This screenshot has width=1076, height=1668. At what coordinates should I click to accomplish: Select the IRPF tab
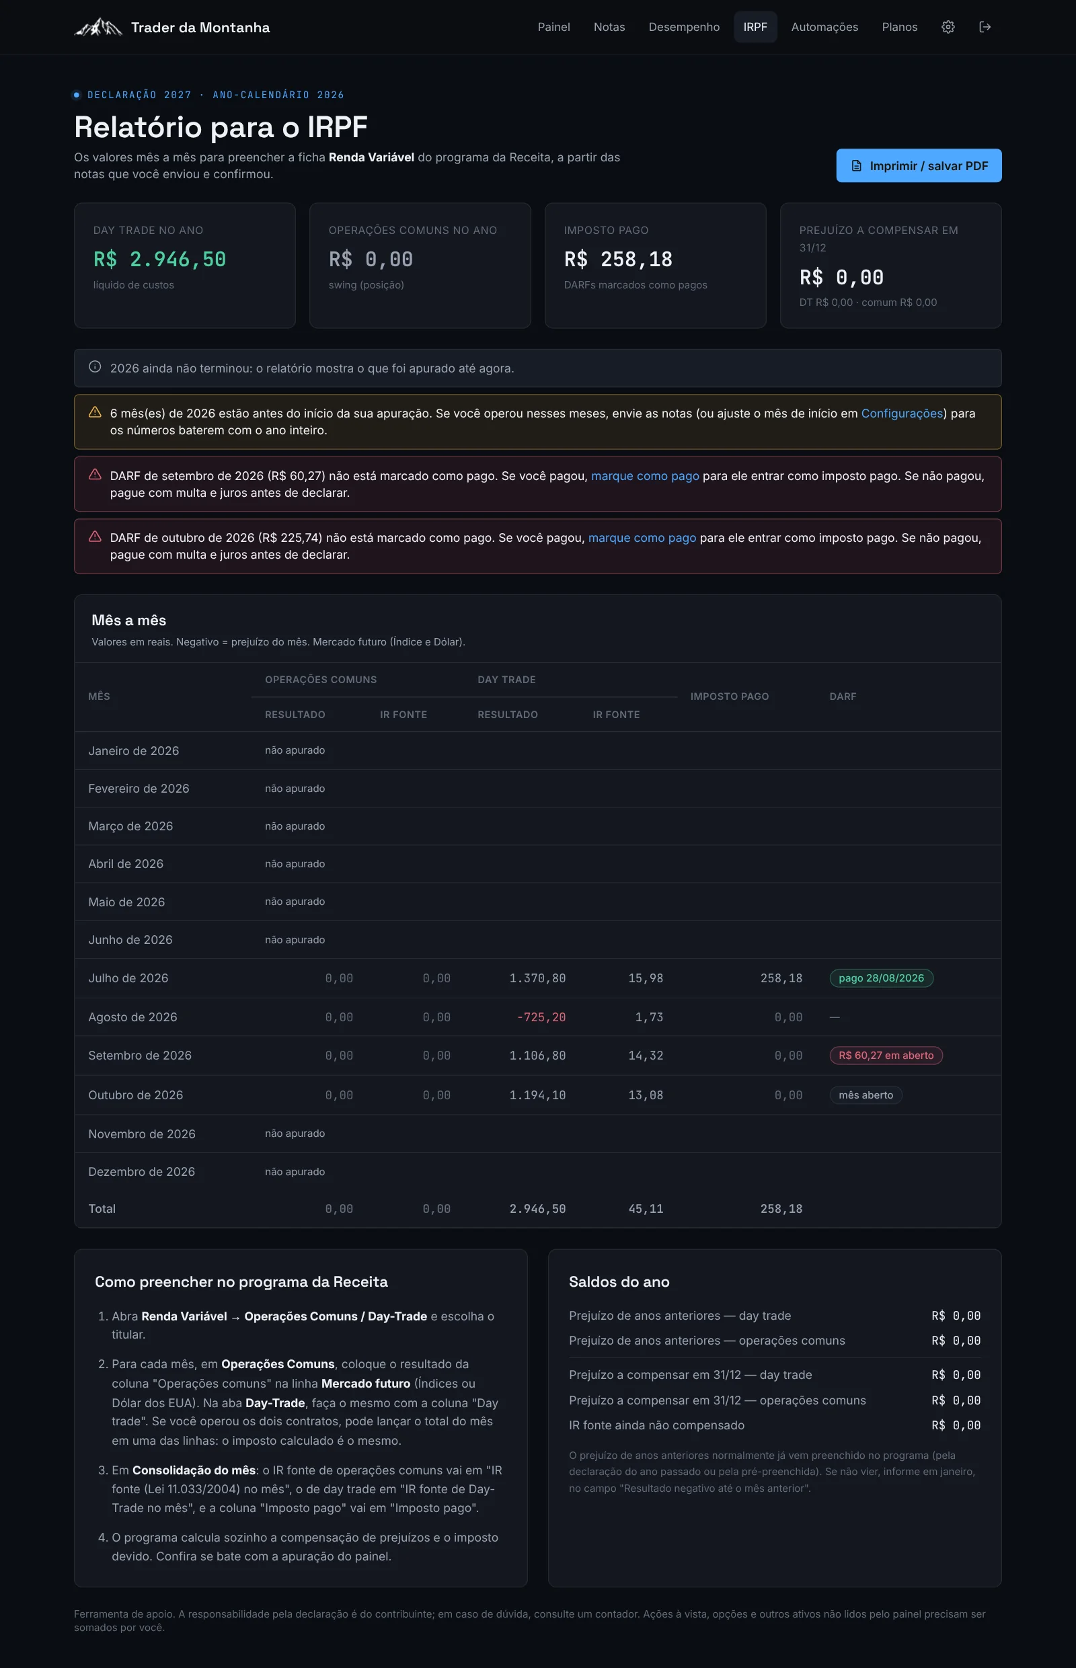pos(755,28)
